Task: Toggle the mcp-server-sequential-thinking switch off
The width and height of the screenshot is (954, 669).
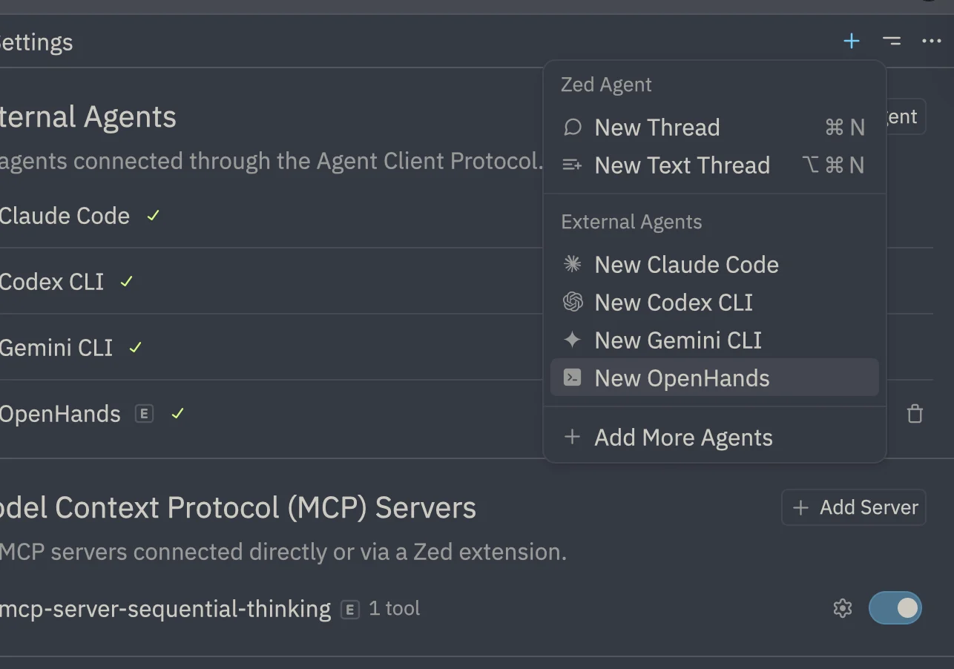Action: click(x=895, y=608)
